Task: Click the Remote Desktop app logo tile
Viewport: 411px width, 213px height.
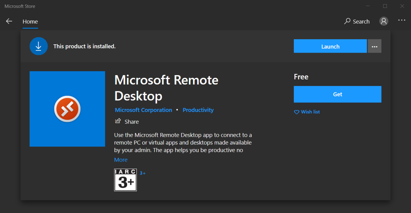Action: 67,109
